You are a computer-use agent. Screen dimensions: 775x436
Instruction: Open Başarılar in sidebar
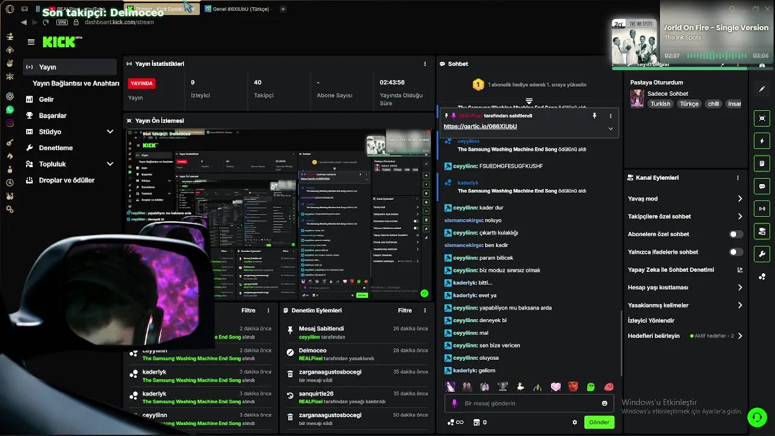(x=53, y=116)
